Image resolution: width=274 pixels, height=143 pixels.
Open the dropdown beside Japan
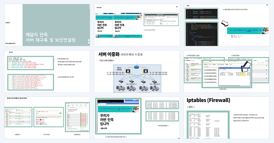pyautogui.click(x=38, y=122)
